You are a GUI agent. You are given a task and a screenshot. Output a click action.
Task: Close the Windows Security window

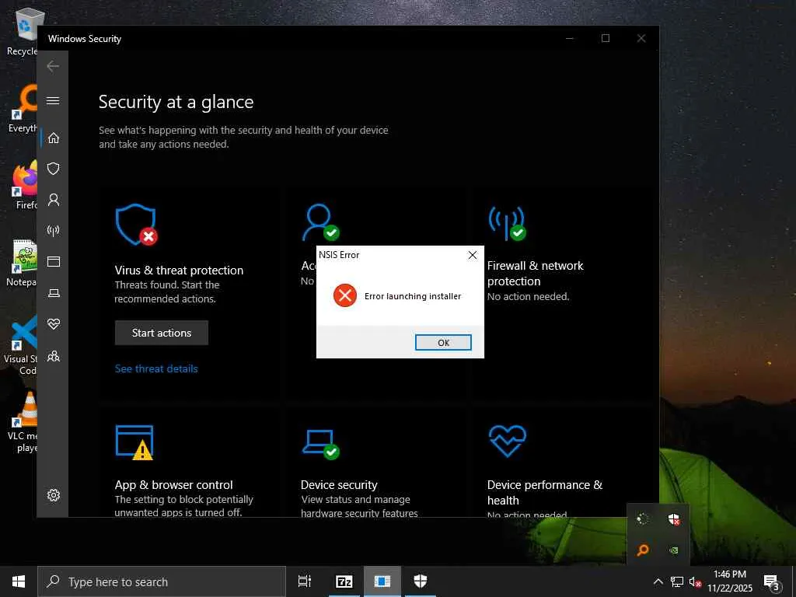pyautogui.click(x=641, y=38)
